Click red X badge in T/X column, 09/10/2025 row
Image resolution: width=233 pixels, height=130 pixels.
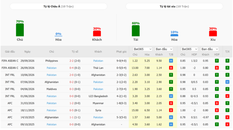[227, 124]
